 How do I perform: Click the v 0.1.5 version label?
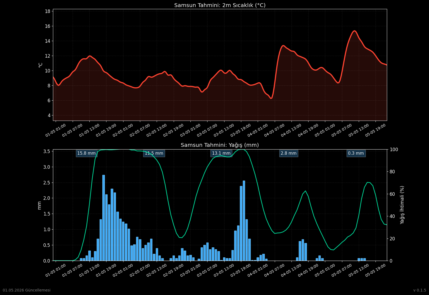pyautogui.click(x=420, y=290)
